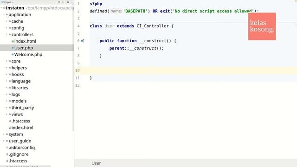Select the application folder

click(x=20, y=14)
